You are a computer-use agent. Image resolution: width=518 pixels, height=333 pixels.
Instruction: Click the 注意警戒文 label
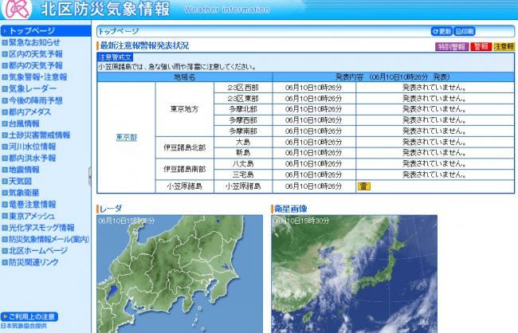pyautogui.click(x=115, y=57)
